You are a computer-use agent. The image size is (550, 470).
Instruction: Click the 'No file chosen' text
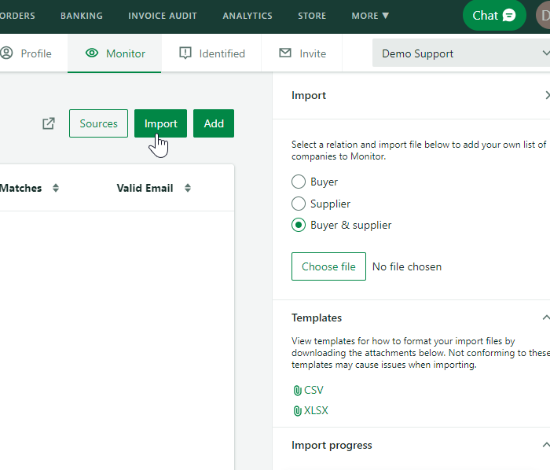[x=407, y=266]
